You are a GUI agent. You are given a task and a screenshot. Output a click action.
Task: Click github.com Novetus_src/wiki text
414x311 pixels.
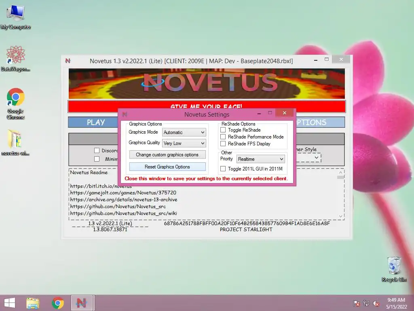(x=123, y=213)
